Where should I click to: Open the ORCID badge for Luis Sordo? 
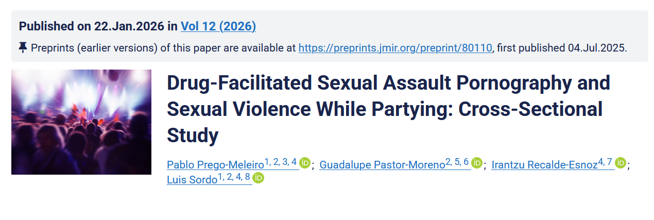(x=258, y=178)
